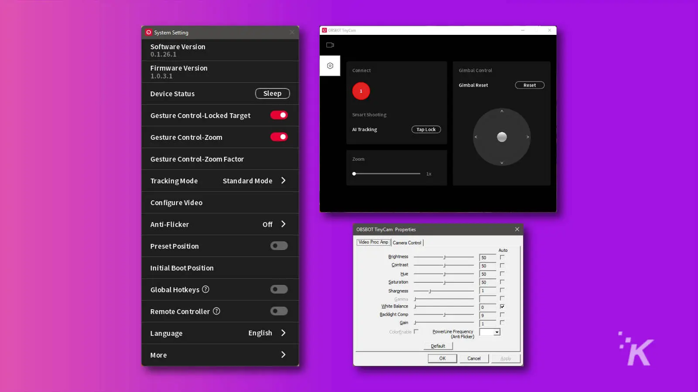Turn on Global Hotkeys switch
The height and width of the screenshot is (392, 698).
click(279, 289)
